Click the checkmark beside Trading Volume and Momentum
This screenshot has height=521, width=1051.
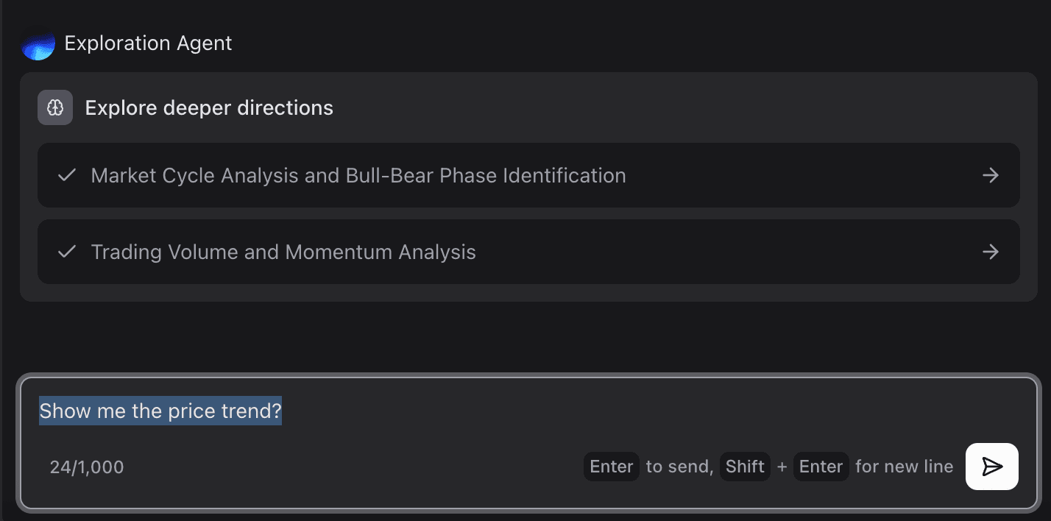click(x=67, y=252)
